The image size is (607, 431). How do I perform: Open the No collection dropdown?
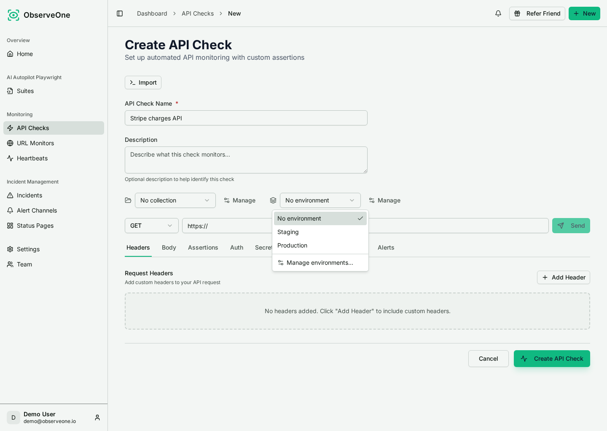[x=175, y=200]
